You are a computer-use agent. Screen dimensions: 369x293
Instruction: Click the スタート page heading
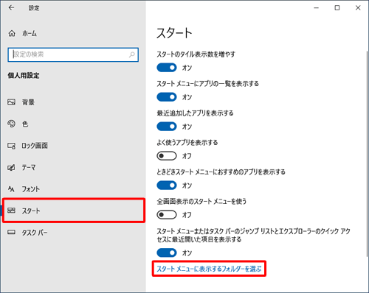174,33
